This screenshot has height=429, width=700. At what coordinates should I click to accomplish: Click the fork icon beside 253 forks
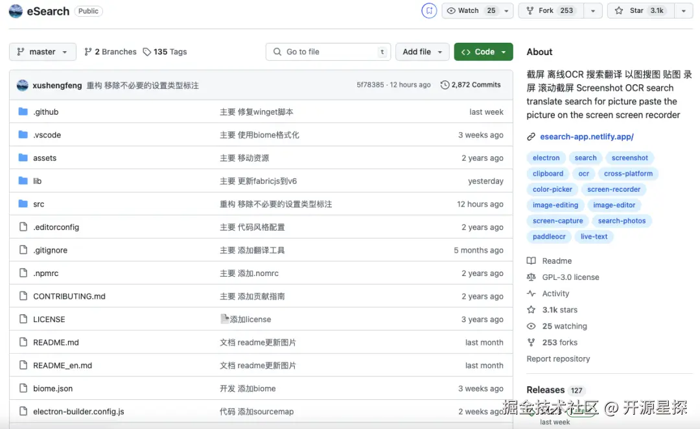531,342
